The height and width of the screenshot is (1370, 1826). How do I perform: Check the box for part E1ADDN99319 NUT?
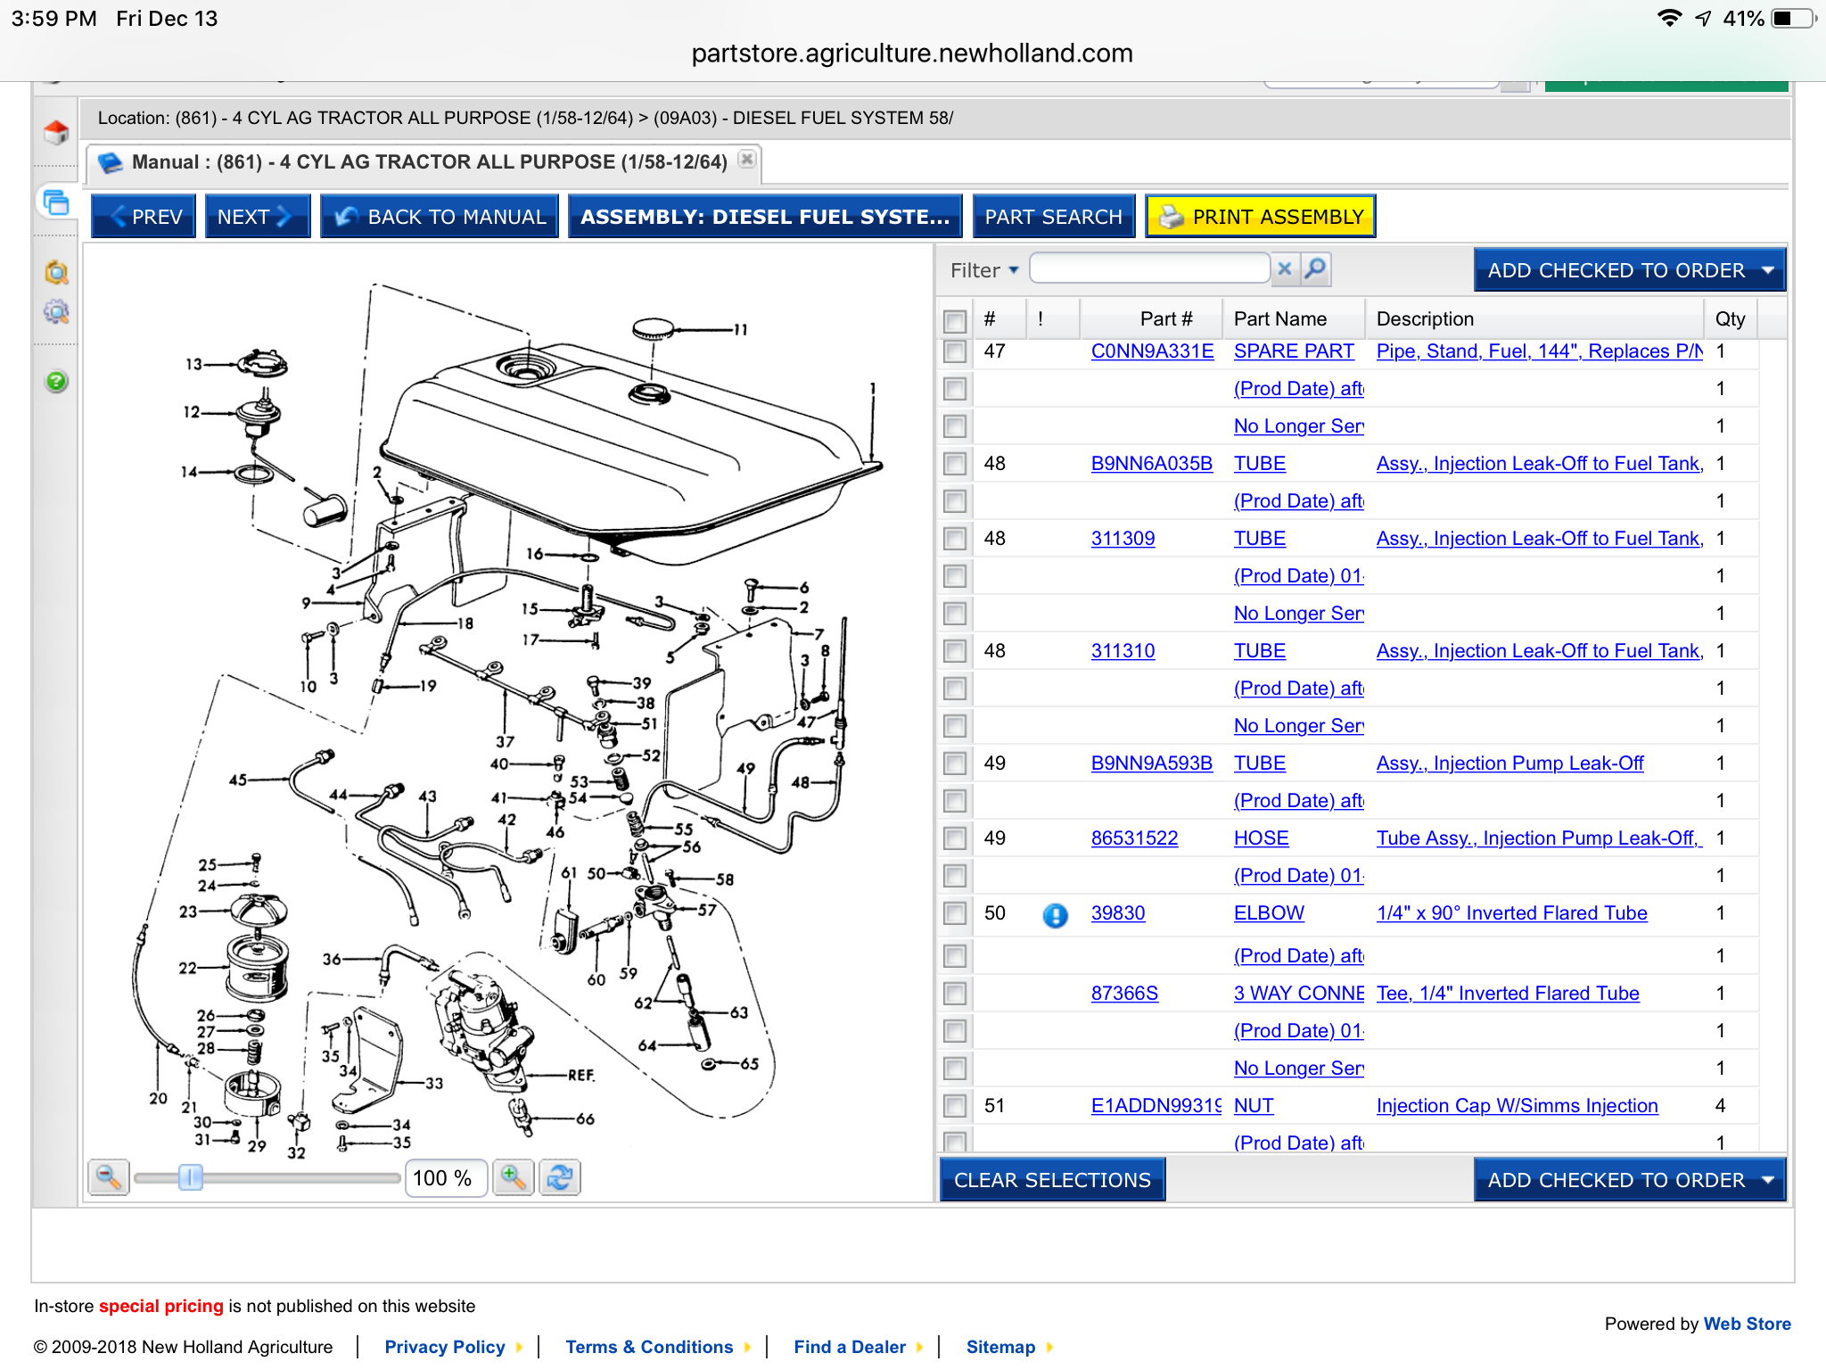pyautogui.click(x=955, y=1106)
